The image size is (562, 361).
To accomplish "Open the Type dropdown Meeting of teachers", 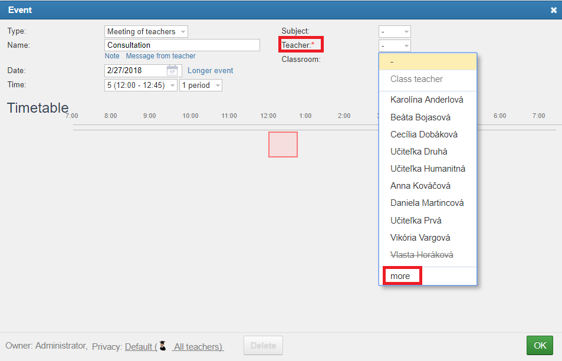I will click(x=146, y=31).
